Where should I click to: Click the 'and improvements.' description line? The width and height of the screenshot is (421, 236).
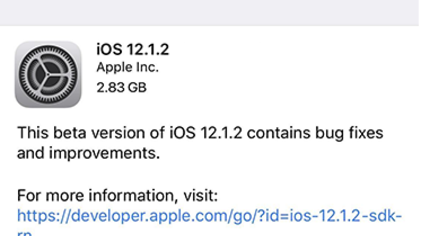[x=88, y=154]
